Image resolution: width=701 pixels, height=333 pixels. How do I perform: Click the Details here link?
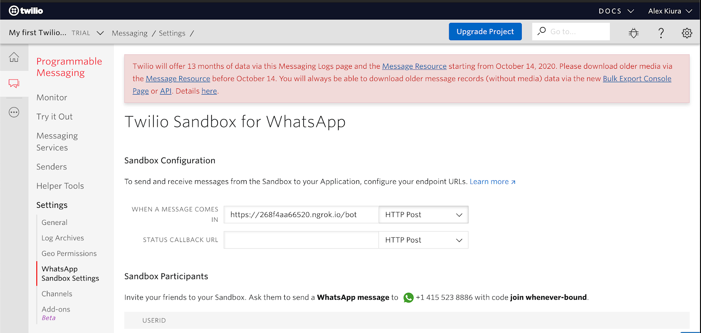tap(209, 91)
